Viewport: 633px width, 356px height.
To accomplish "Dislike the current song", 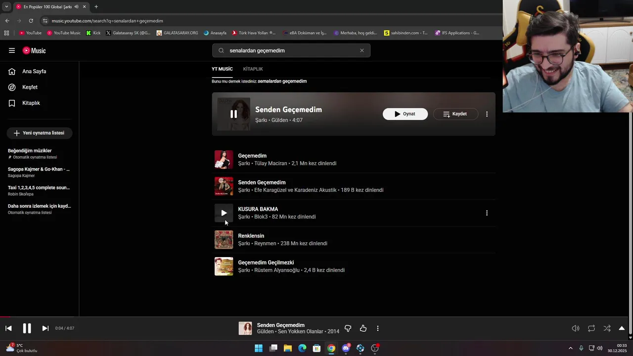I will pos(348,328).
